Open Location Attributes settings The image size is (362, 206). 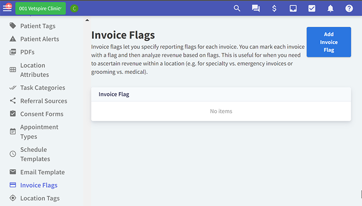(34, 70)
